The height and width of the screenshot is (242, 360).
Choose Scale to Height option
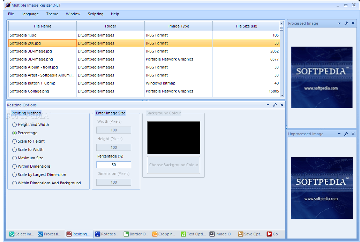pos(14,141)
